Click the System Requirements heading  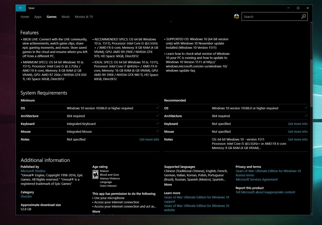point(44,93)
